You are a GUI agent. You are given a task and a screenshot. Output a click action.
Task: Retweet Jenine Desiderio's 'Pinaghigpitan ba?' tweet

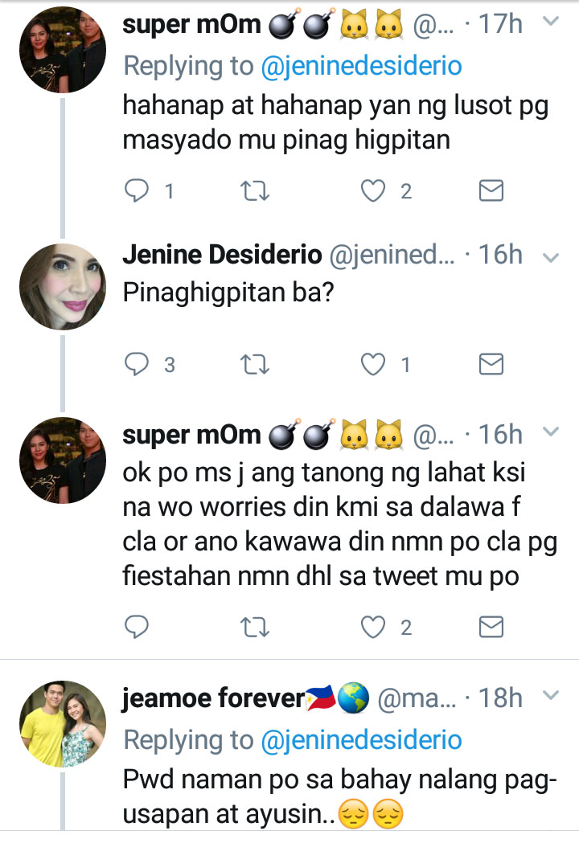(x=255, y=365)
